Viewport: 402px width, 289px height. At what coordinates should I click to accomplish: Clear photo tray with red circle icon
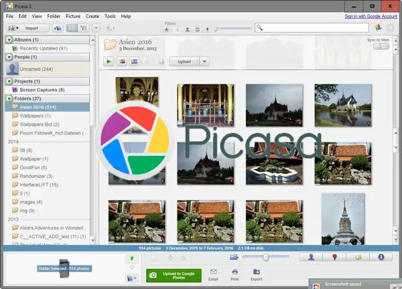pos(132,267)
